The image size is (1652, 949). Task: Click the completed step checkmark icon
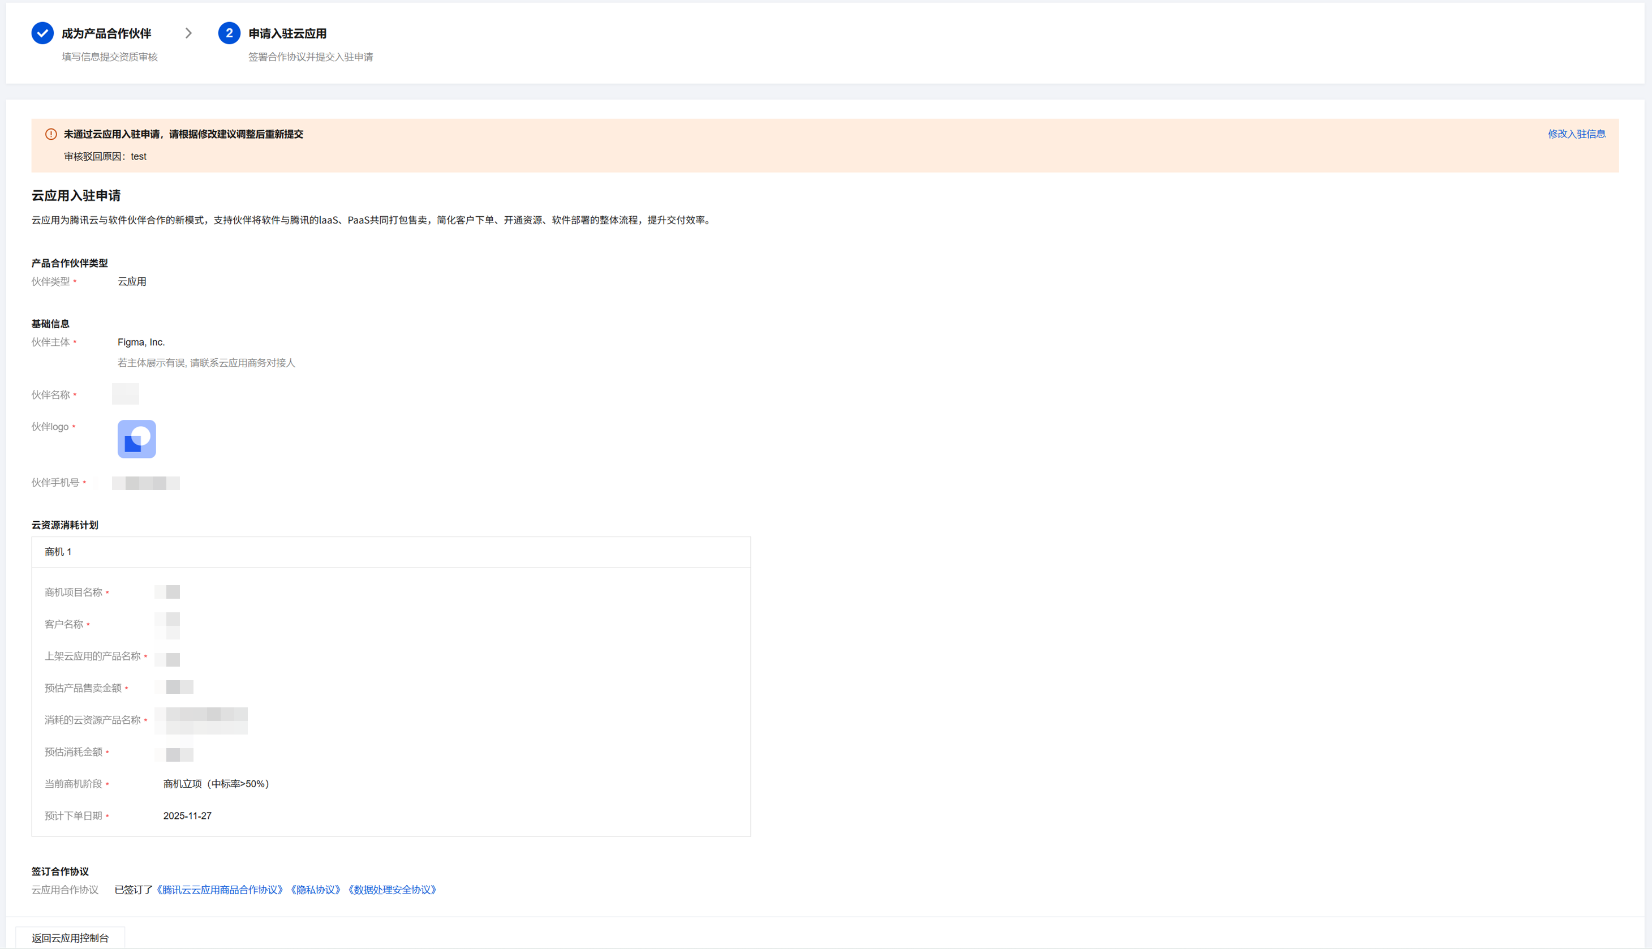point(42,33)
